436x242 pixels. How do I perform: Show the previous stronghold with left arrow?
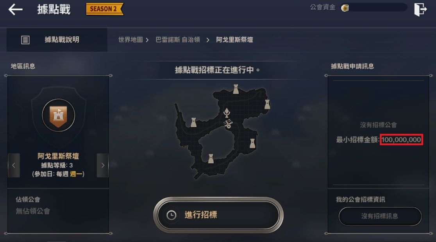(14, 165)
